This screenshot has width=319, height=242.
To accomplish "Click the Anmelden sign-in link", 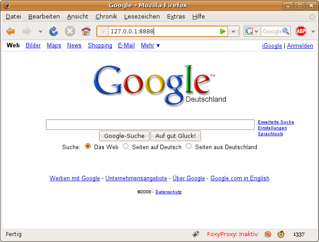I will click(300, 46).
